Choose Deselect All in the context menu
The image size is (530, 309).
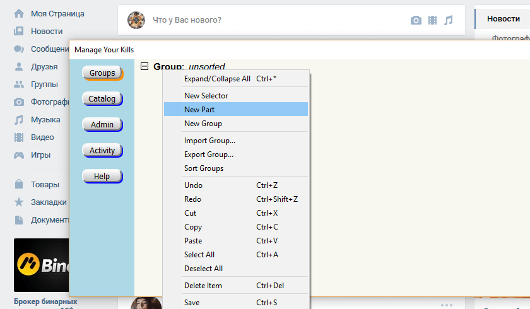point(236,268)
